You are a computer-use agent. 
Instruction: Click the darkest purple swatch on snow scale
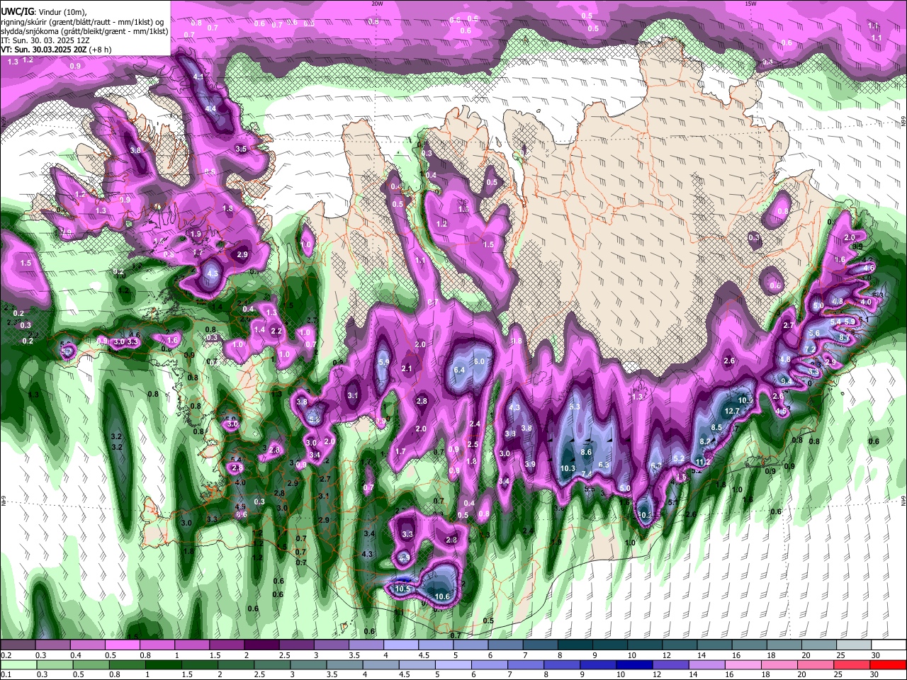(x=261, y=645)
